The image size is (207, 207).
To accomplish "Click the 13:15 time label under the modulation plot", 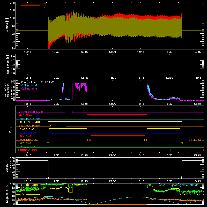I will [x=141, y=104].
